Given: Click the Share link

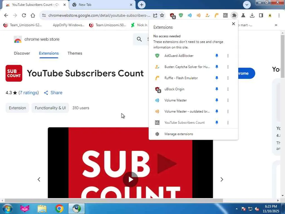Looking at the screenshot, I should coord(53,93).
